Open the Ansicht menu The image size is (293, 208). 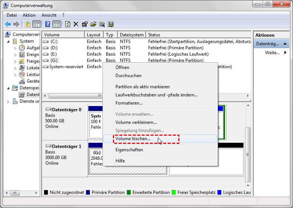coord(49,15)
